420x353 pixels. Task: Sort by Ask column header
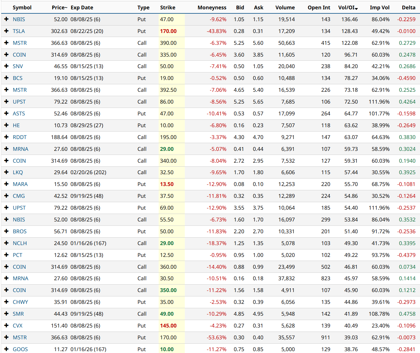[x=259, y=8]
